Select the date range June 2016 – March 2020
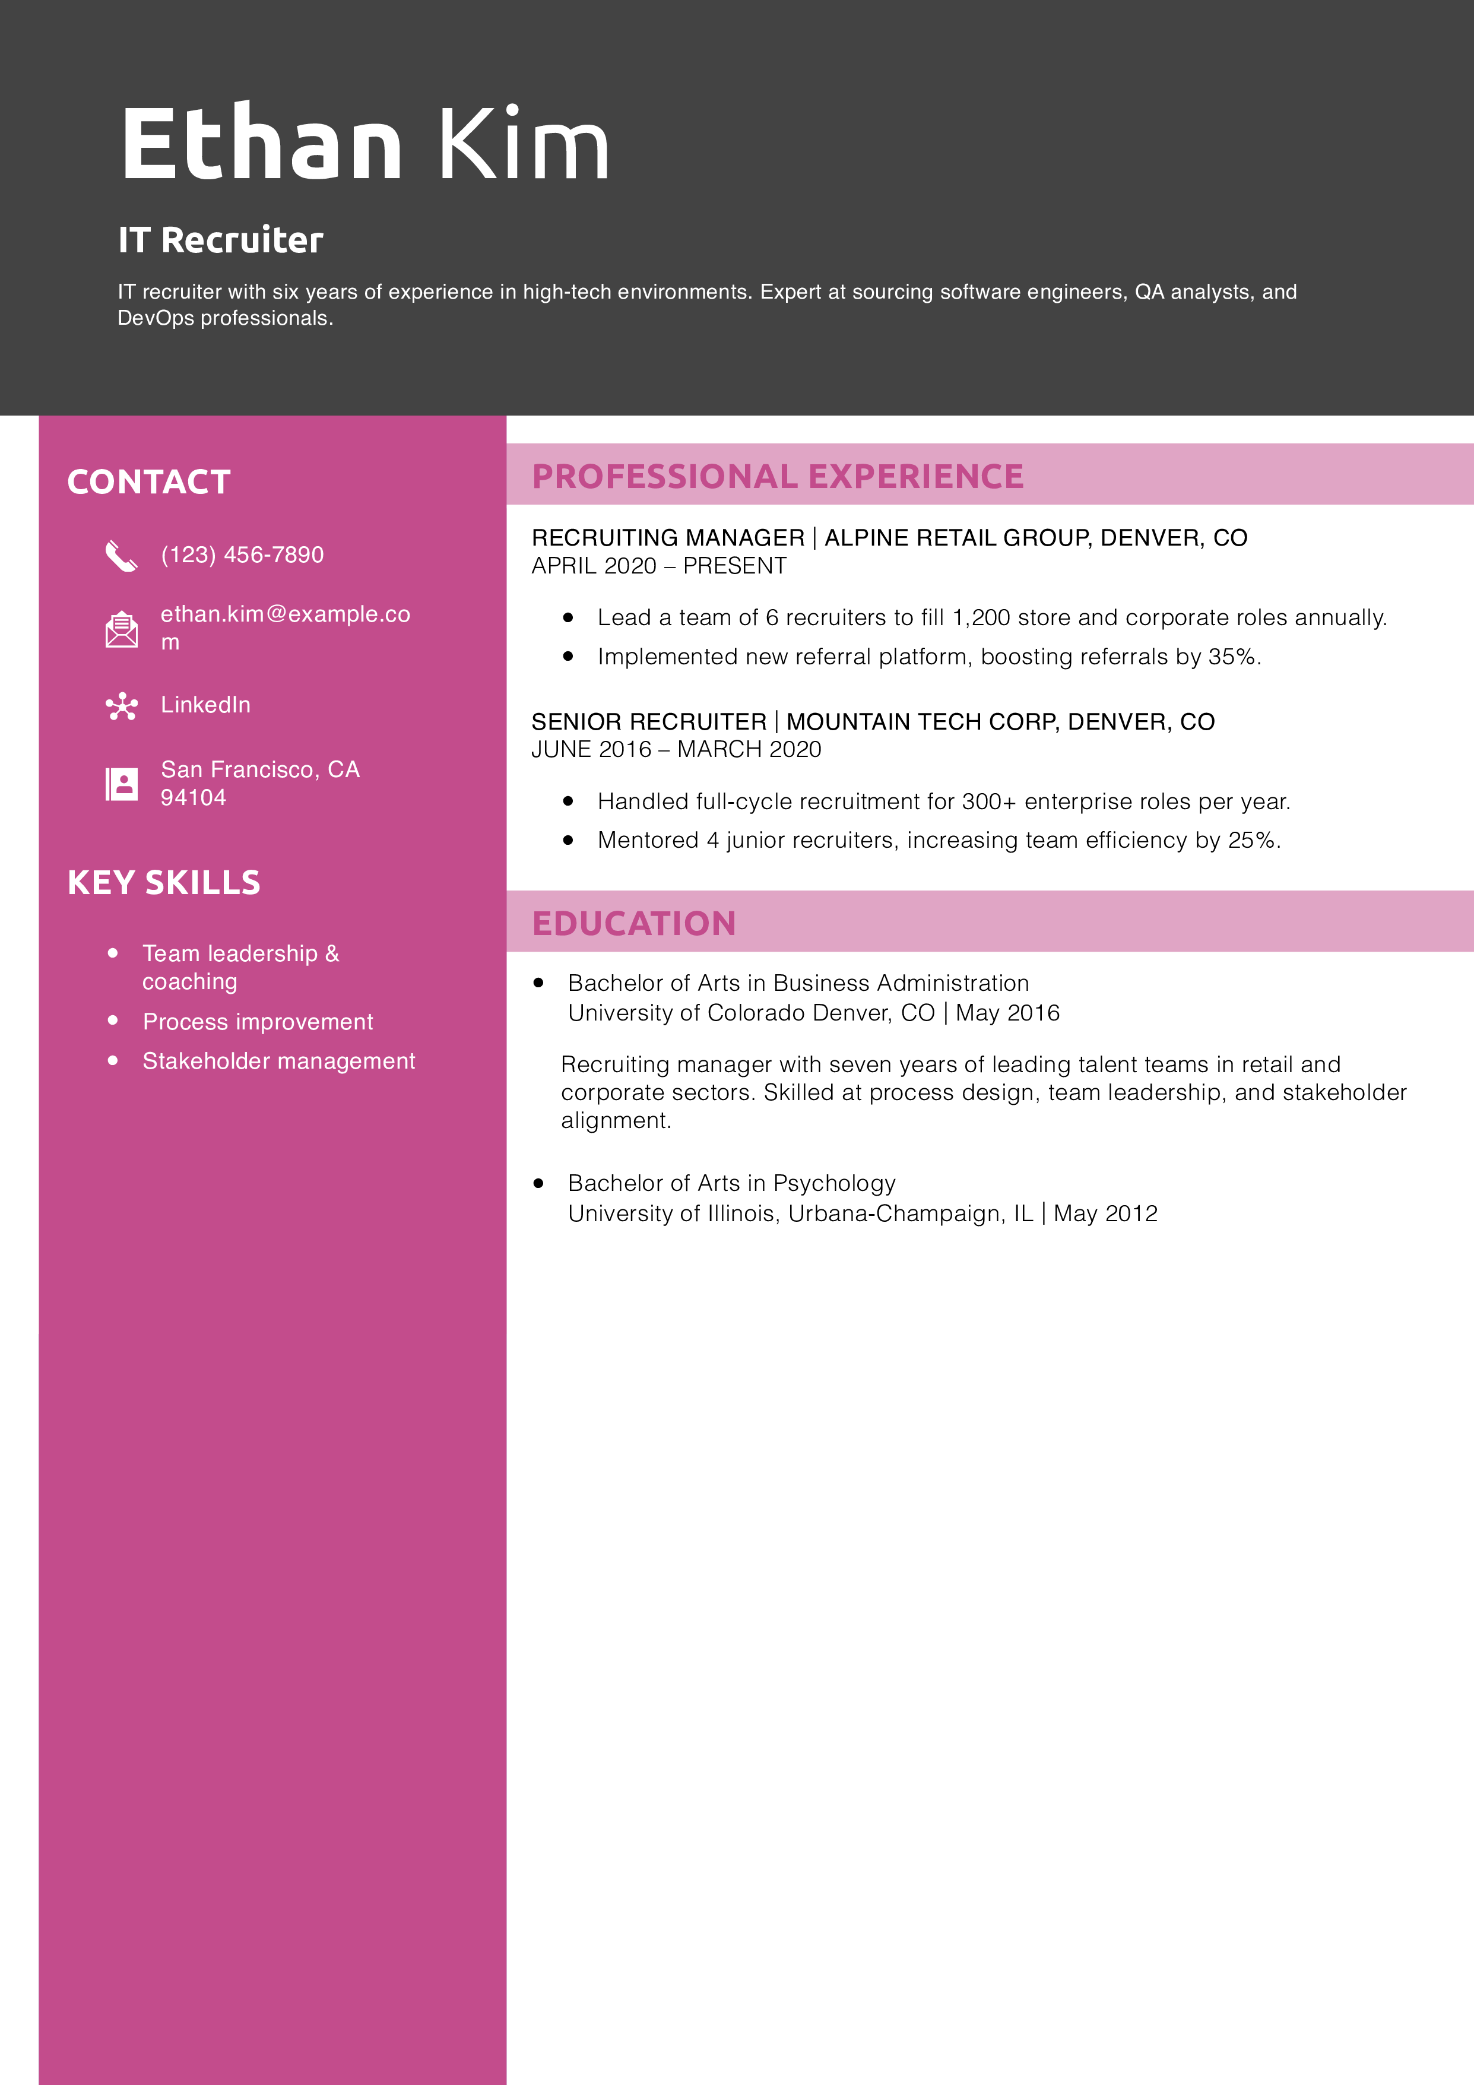The image size is (1474, 2085). pos(677,749)
